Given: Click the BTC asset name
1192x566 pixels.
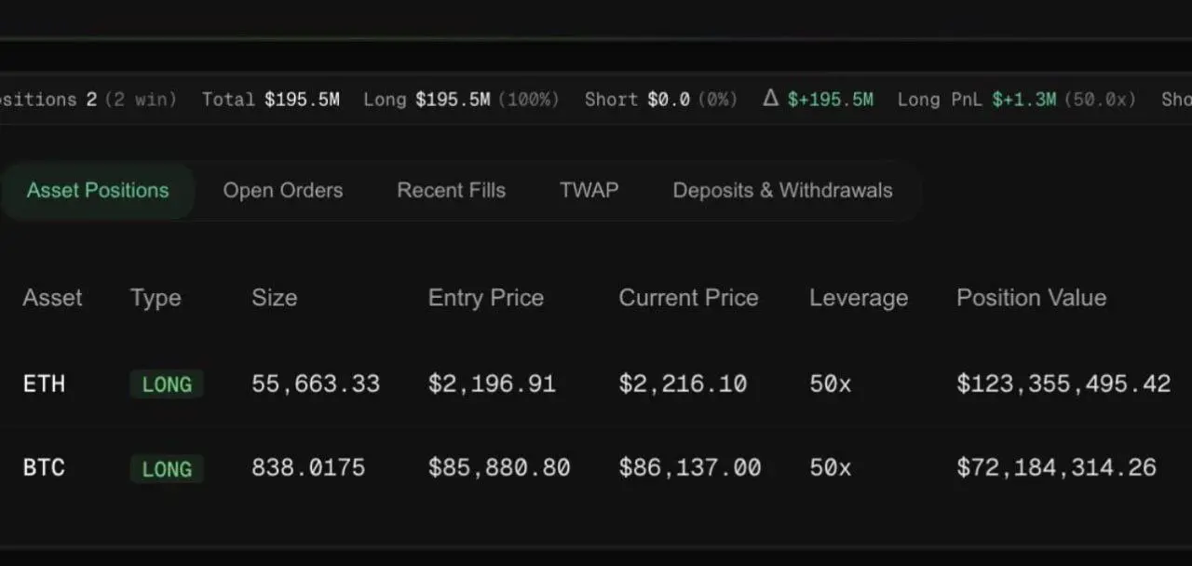Looking at the screenshot, I should (x=44, y=467).
